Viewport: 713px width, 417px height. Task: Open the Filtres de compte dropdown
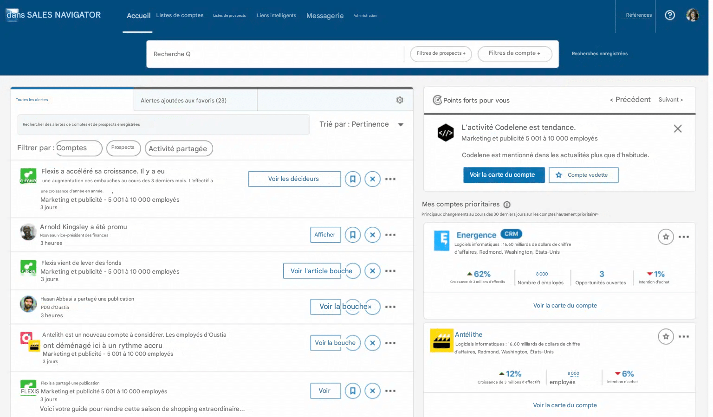pos(515,53)
